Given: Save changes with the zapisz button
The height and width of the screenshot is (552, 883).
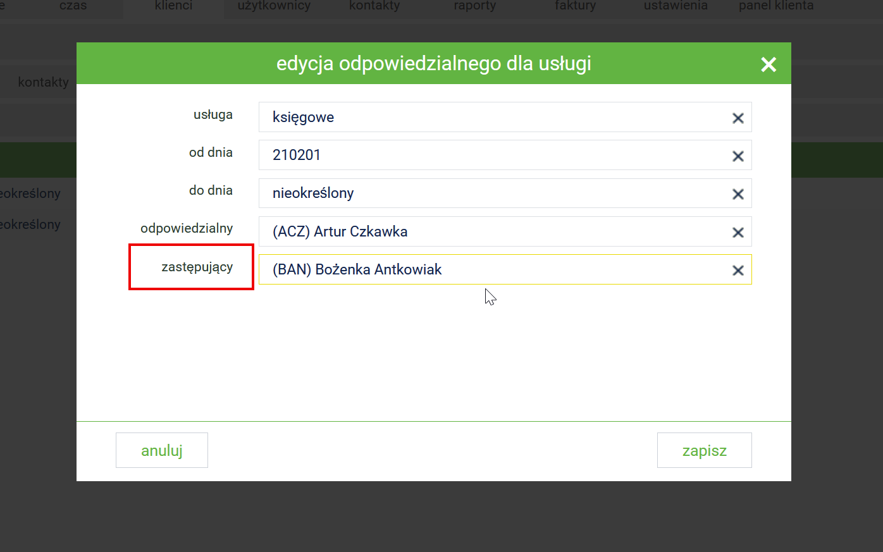Looking at the screenshot, I should tap(704, 451).
